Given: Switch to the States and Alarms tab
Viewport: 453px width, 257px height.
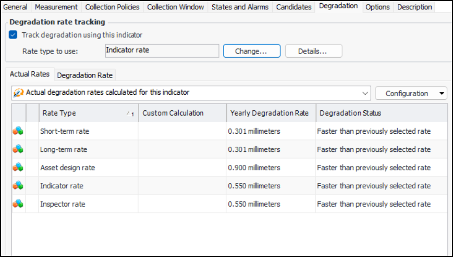Looking at the screenshot, I should [x=240, y=7].
